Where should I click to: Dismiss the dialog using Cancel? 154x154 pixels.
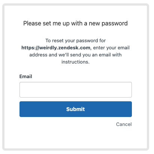click(124, 124)
